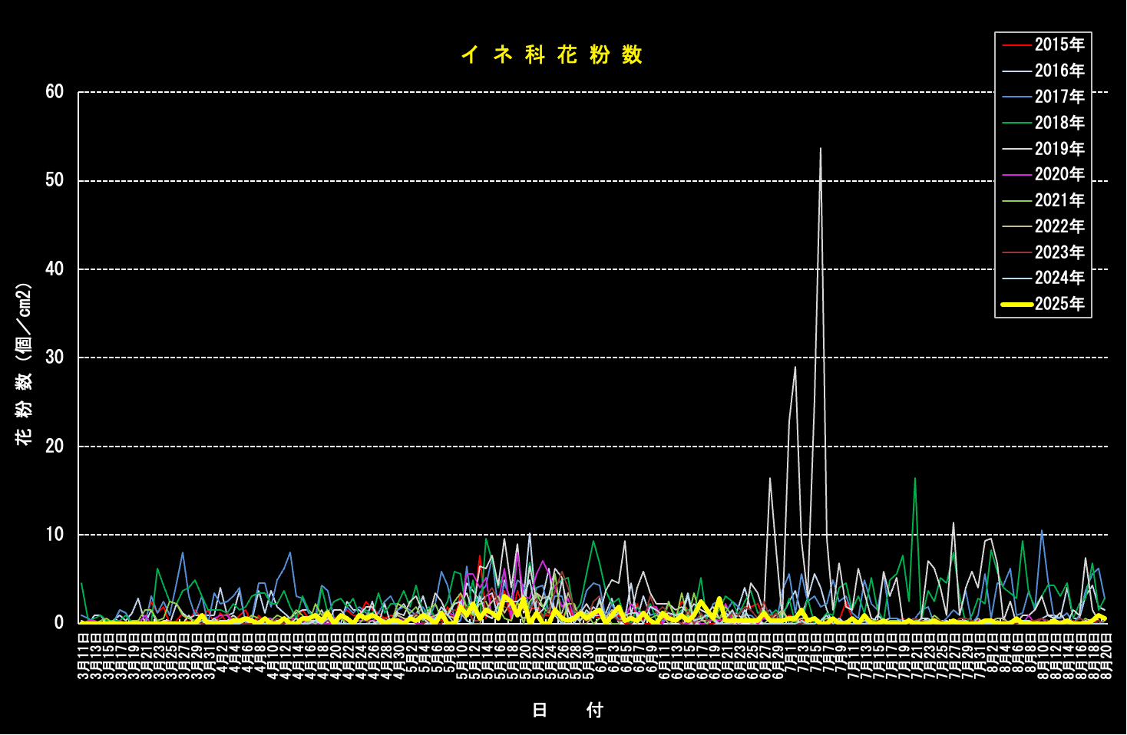Click the thick yellow 2025年 legend swatch
The height and width of the screenshot is (735, 1127).
1016,305
